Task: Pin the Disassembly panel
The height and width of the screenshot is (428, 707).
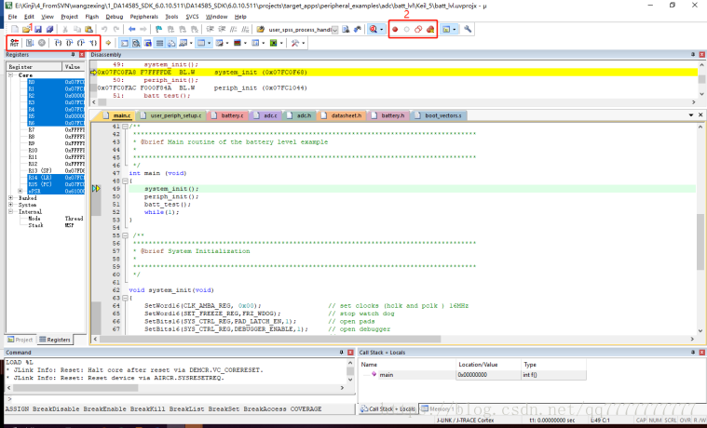Action: [x=693, y=55]
